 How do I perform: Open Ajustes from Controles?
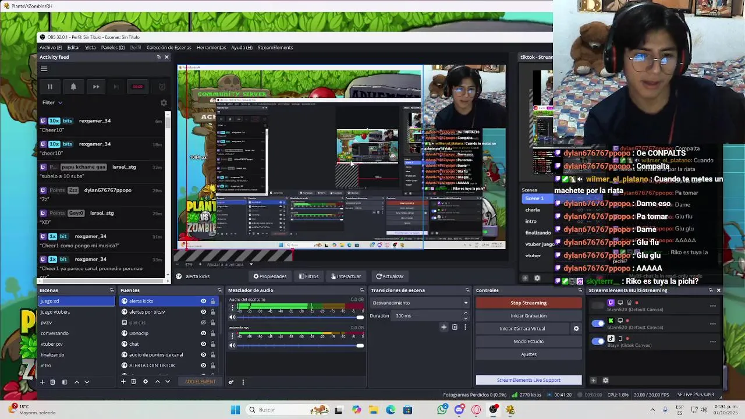(528, 354)
